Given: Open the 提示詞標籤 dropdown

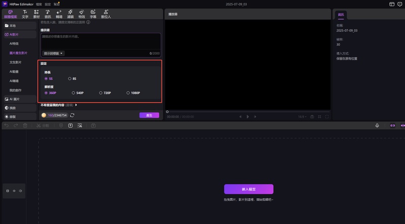Looking at the screenshot, I should point(53,53).
